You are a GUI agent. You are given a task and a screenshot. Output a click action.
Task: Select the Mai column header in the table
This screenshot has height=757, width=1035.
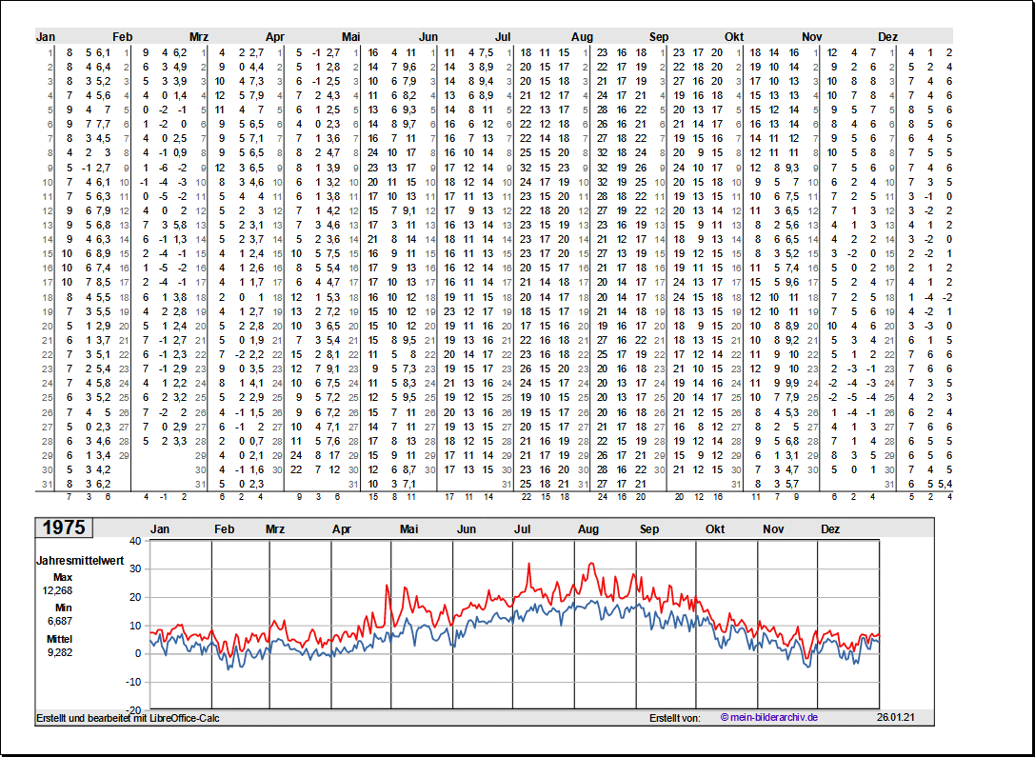pos(351,37)
